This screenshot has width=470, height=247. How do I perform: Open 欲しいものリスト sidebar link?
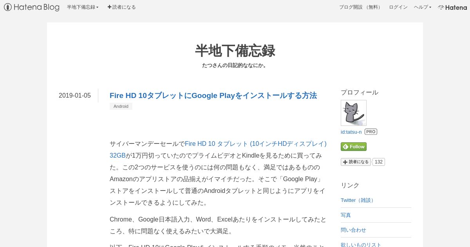[x=361, y=244]
